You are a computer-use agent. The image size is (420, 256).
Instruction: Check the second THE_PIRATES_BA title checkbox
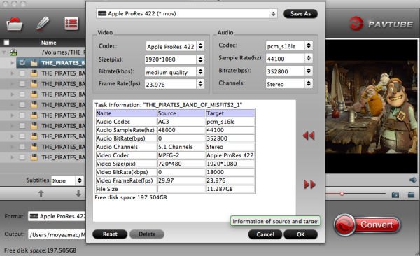click(x=22, y=73)
